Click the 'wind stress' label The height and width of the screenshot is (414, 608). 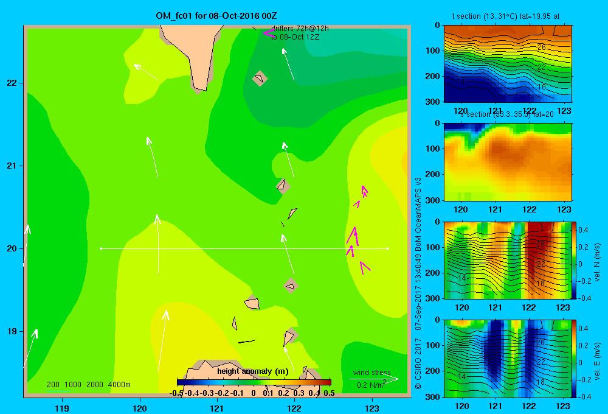pos(372,373)
